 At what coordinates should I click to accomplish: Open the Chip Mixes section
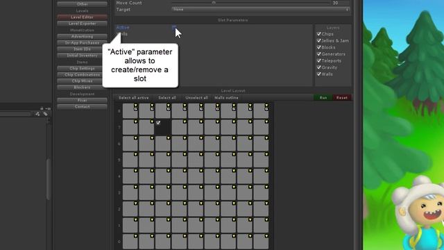click(82, 81)
